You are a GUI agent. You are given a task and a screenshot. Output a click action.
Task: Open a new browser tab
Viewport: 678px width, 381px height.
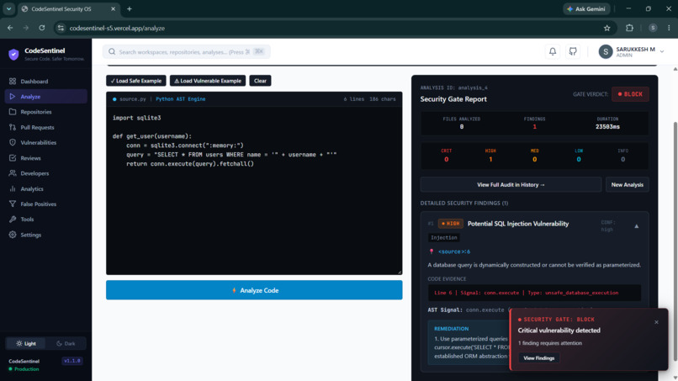(130, 8)
